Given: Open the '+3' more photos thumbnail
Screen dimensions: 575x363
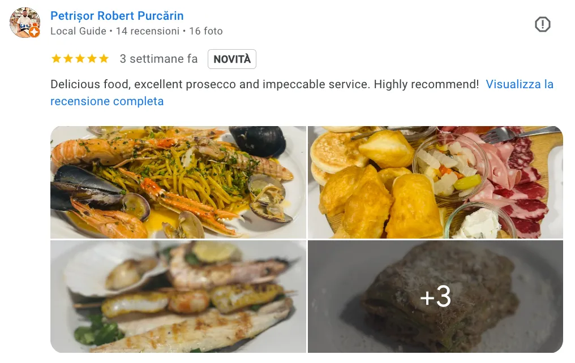Looking at the screenshot, I should [x=435, y=296].
